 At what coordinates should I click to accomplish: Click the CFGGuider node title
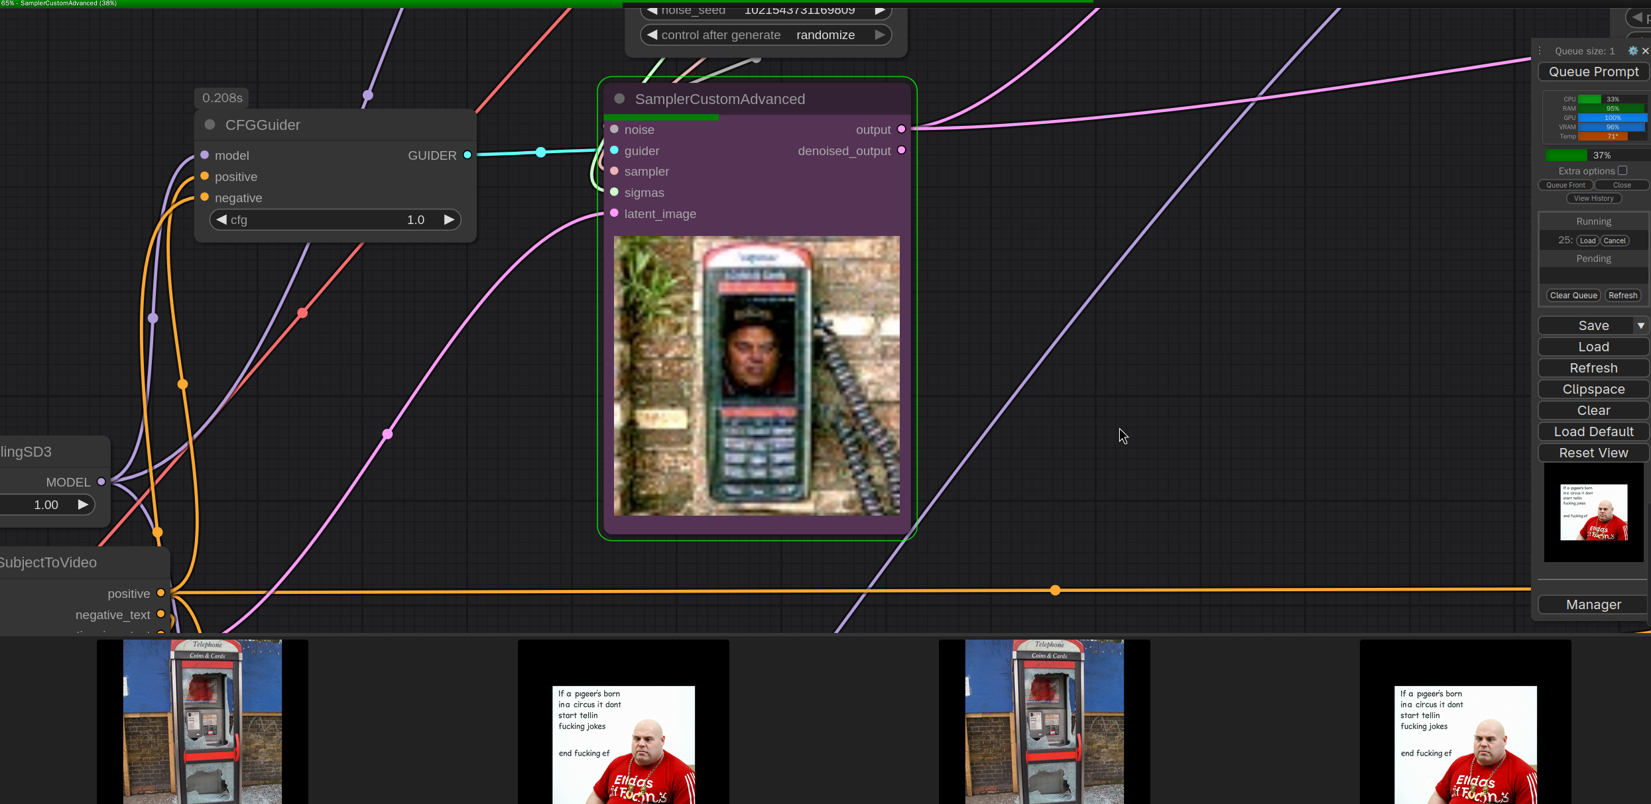[263, 125]
